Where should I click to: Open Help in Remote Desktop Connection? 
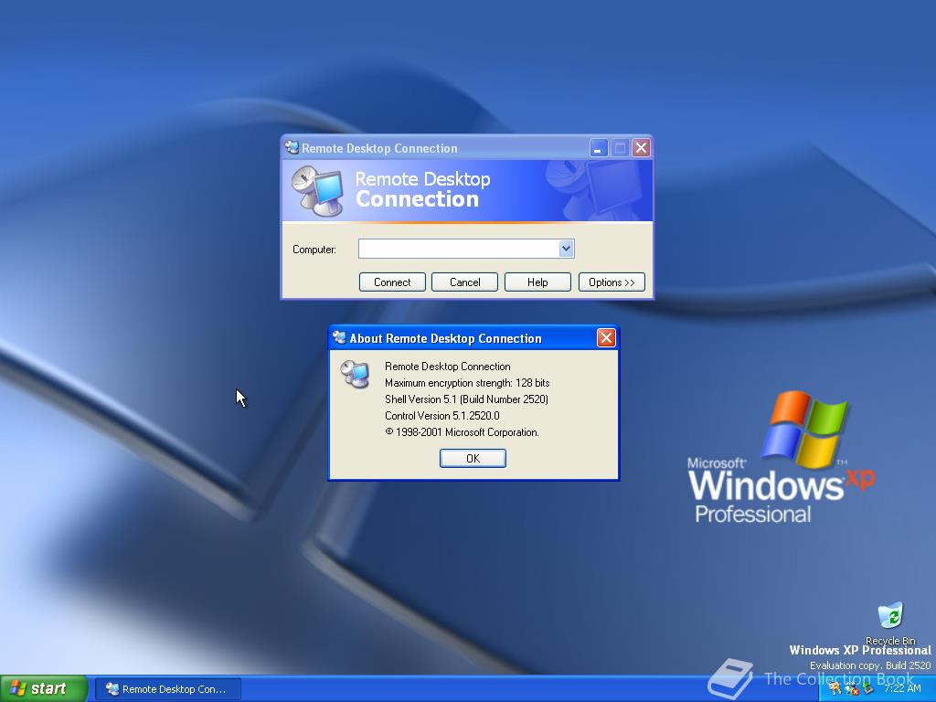coord(537,282)
